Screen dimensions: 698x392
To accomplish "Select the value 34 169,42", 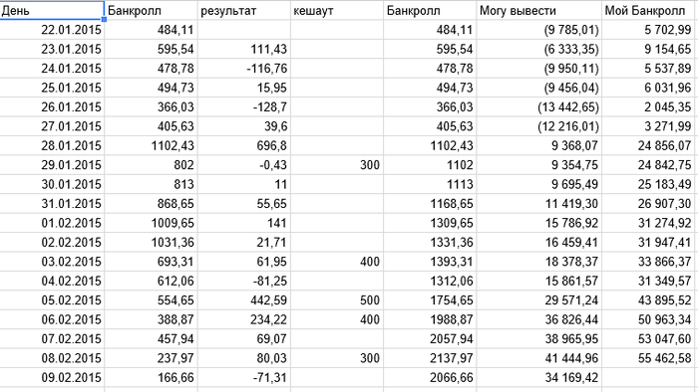I will click(x=538, y=377).
